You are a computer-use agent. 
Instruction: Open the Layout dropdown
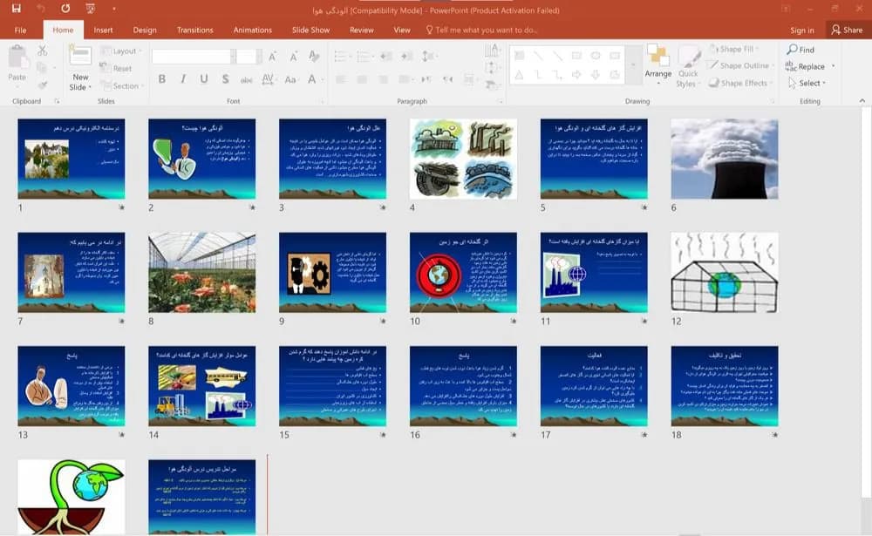121,51
